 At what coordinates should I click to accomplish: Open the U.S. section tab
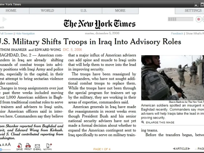click(84, 11)
